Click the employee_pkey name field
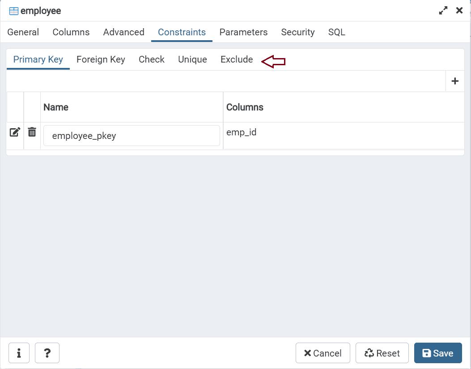471x369 pixels. click(132, 136)
